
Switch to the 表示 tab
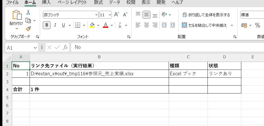click(146, 2)
